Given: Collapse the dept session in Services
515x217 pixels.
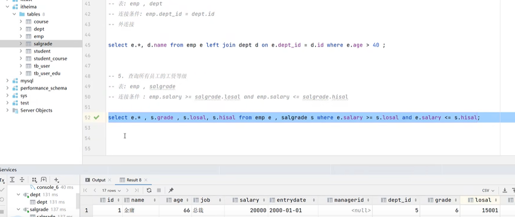Looking at the screenshot, I should click(x=19, y=195).
